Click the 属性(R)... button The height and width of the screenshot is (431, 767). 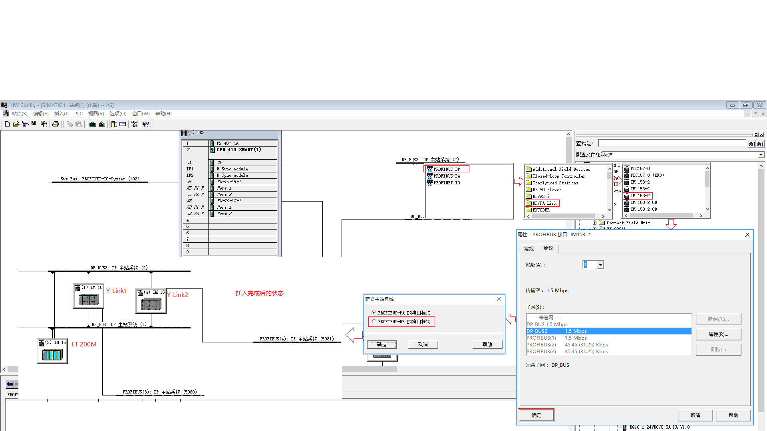(x=718, y=334)
